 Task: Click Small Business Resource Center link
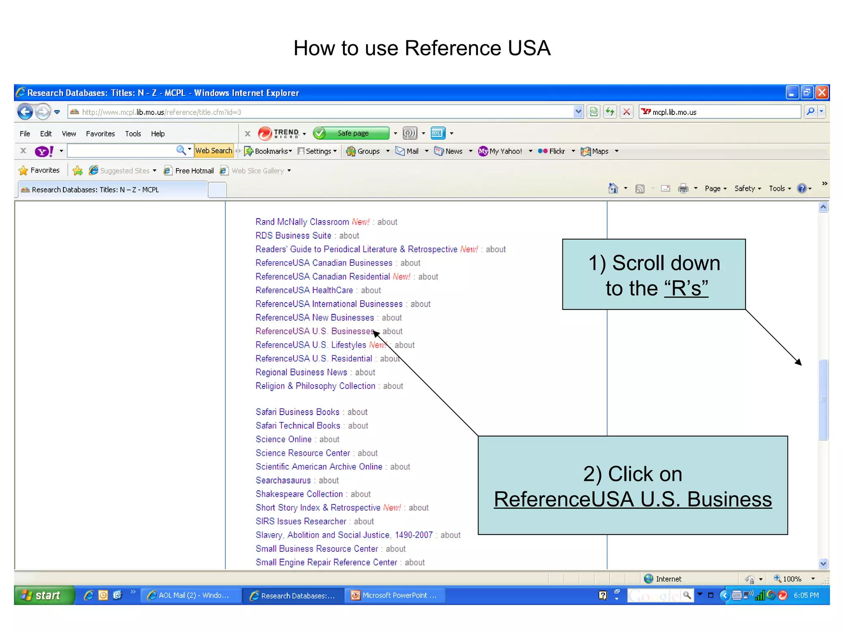point(316,549)
